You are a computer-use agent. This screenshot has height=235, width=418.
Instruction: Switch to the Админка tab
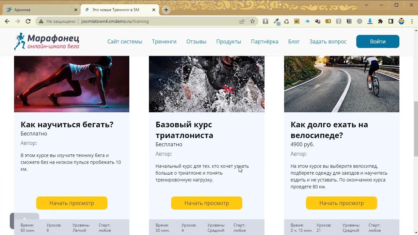click(41, 10)
